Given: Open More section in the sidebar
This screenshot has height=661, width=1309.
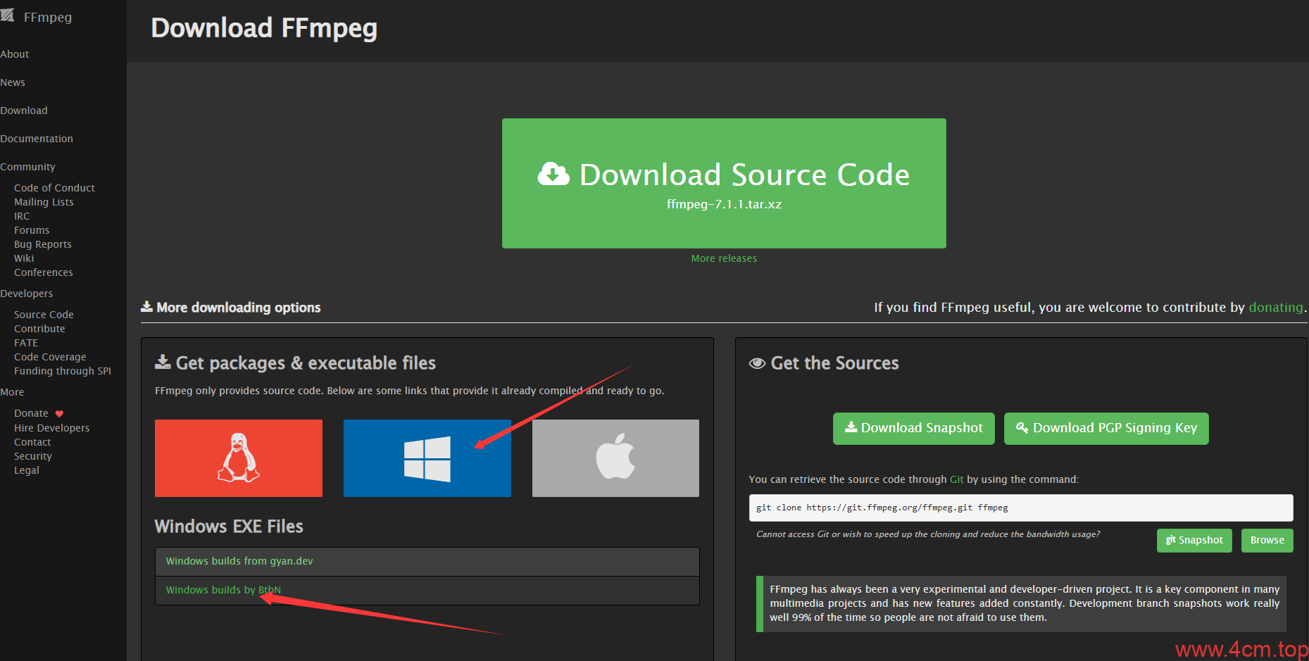Looking at the screenshot, I should click(x=12, y=392).
